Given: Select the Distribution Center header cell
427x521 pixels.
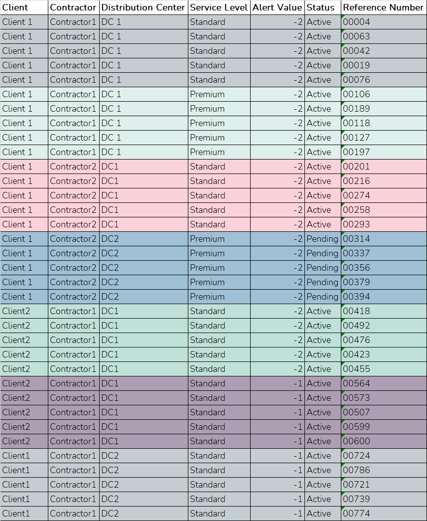Looking at the screenshot, I should point(143,7).
